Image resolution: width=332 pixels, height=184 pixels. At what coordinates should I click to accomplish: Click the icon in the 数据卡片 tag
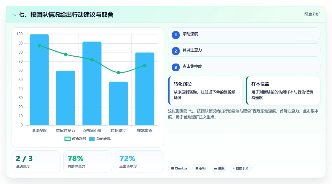tap(234, 168)
